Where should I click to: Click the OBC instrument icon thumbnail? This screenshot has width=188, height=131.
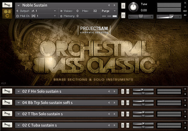coord(7,14)
